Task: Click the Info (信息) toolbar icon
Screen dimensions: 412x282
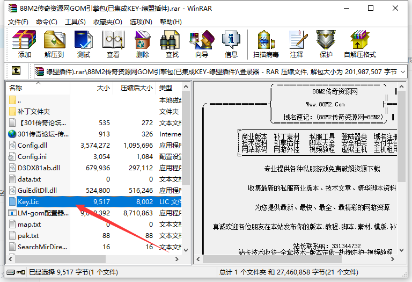Action: pyautogui.click(x=231, y=40)
